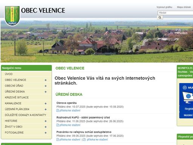Click the Navigační menu panel header
This screenshot has height=145, width=193.
pyautogui.click(x=26, y=68)
